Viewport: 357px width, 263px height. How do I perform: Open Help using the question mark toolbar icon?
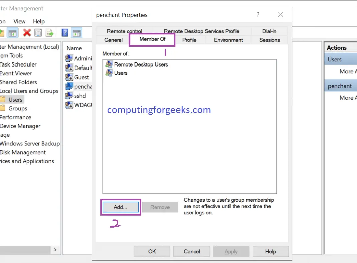click(x=64, y=32)
